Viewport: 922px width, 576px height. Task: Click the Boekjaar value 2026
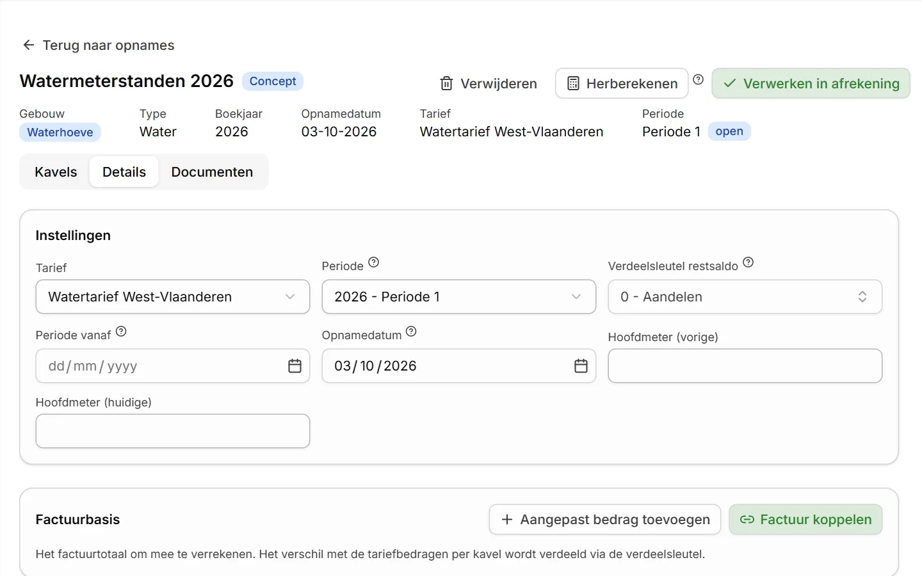pos(232,132)
